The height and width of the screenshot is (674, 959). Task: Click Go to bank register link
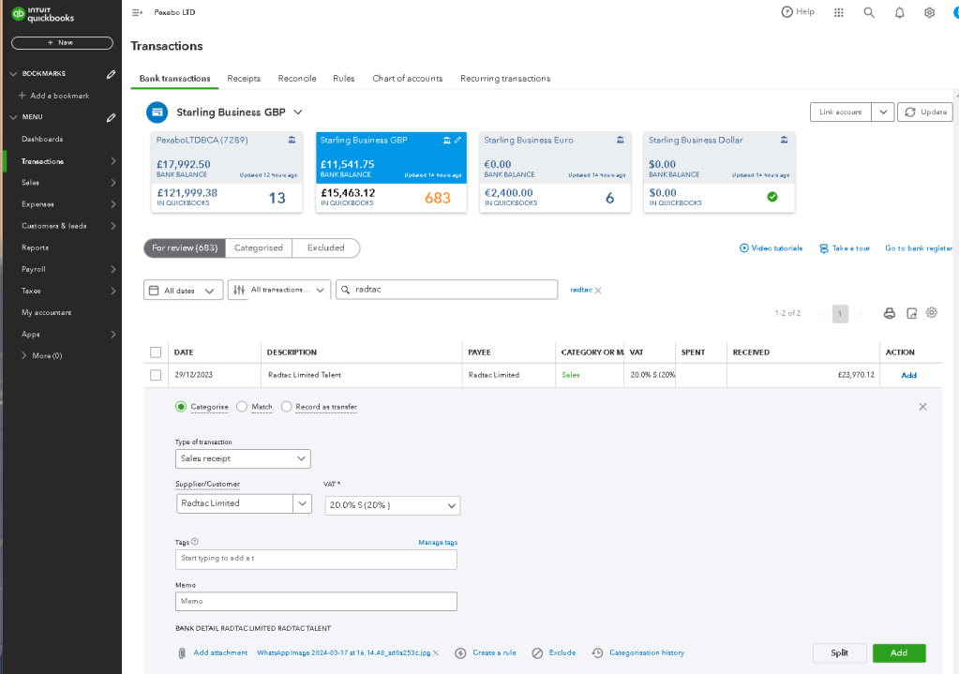[918, 248]
